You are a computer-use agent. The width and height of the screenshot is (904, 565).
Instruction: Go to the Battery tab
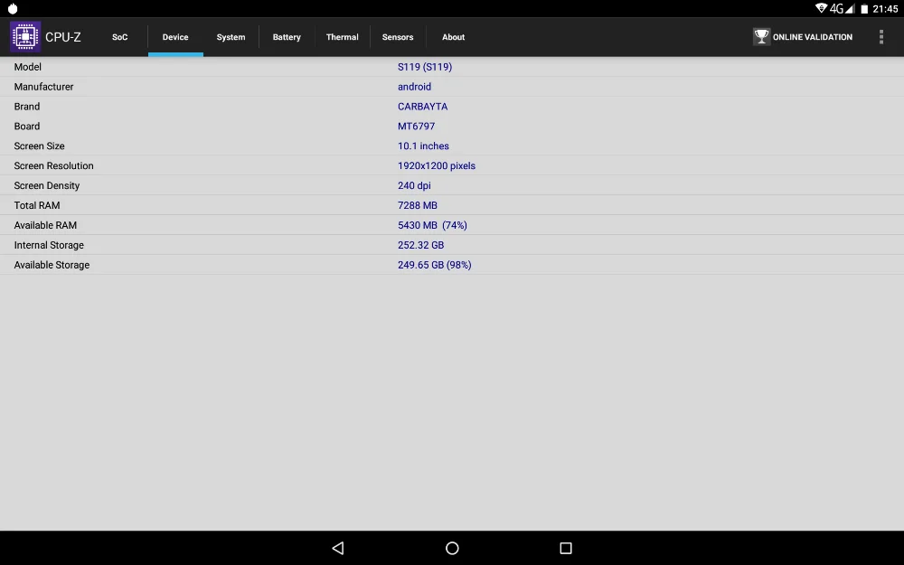tap(287, 37)
